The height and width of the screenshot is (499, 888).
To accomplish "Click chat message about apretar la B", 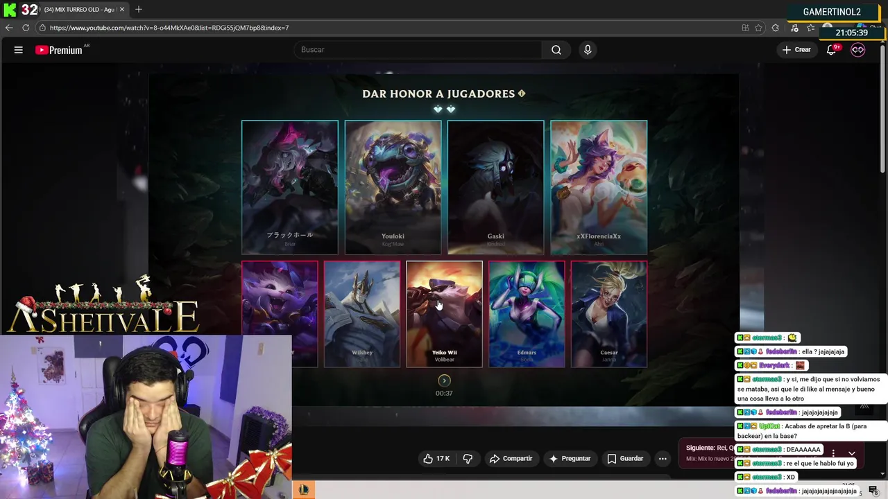I will pos(810,431).
